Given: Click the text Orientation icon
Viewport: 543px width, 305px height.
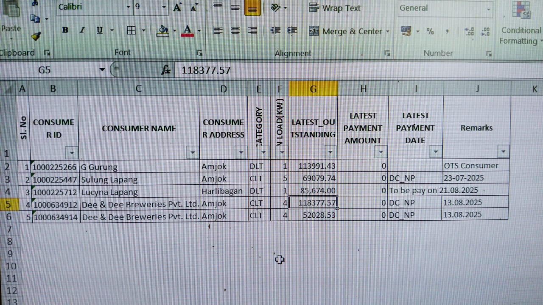Looking at the screenshot, I should (275, 8).
